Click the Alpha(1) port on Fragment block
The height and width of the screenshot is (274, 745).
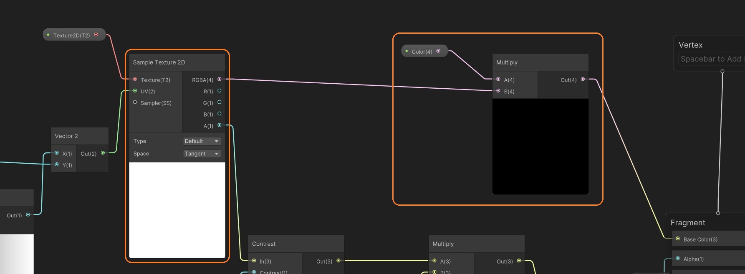pyautogui.click(x=678, y=259)
